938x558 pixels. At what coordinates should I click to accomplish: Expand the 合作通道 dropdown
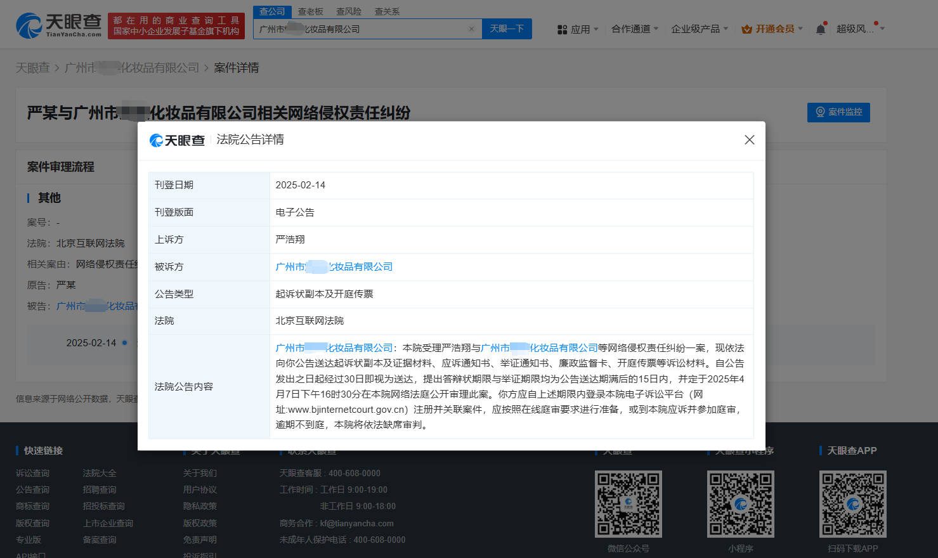coord(635,29)
